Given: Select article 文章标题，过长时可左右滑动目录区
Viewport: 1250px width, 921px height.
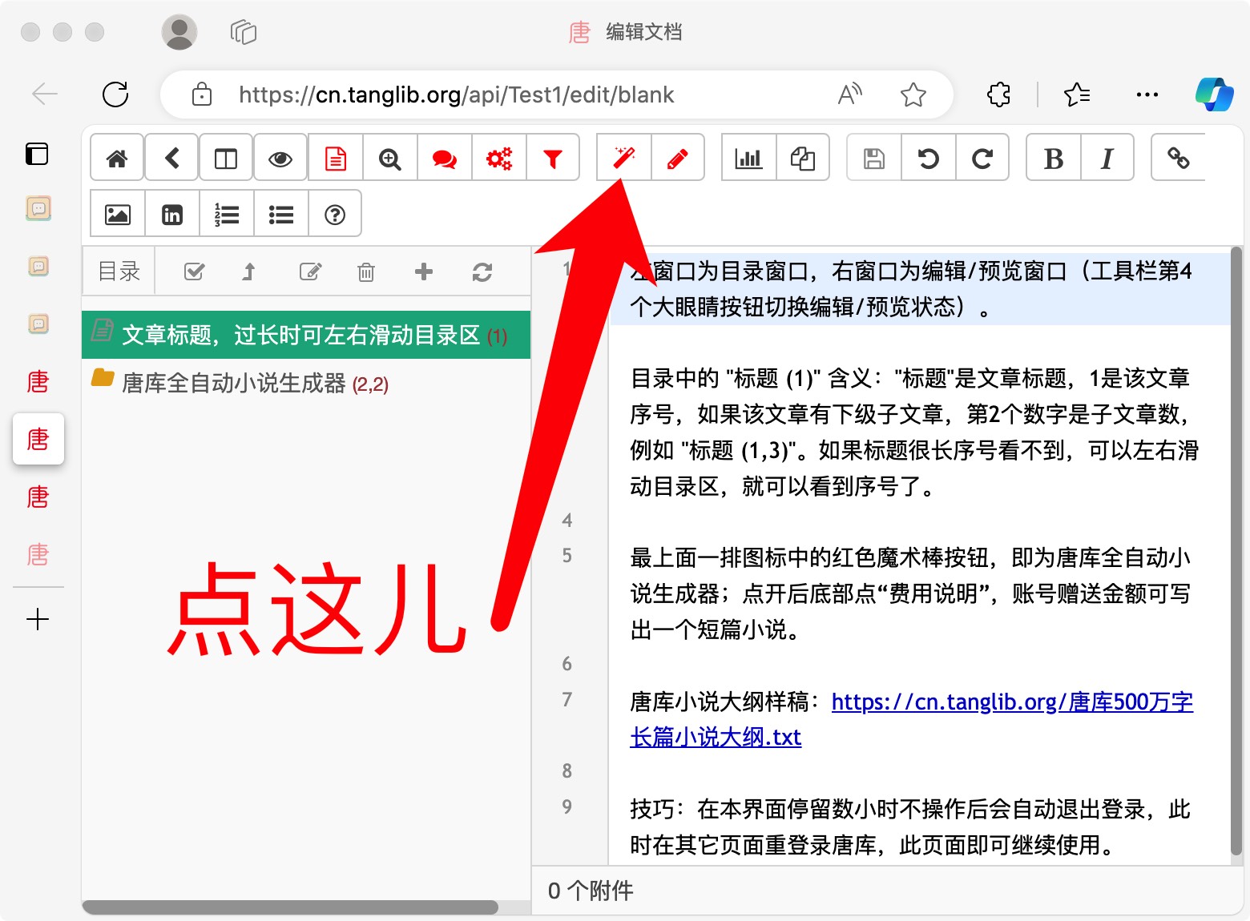Looking at the screenshot, I should click(x=306, y=335).
